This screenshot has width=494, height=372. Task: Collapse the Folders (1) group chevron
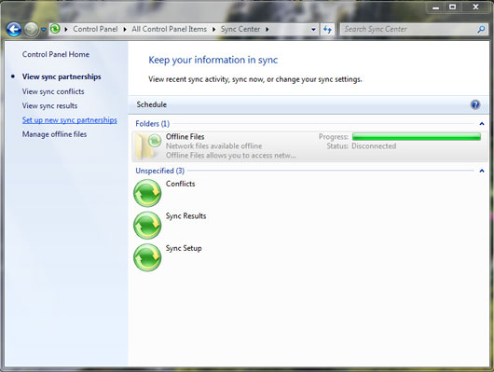[x=481, y=124]
